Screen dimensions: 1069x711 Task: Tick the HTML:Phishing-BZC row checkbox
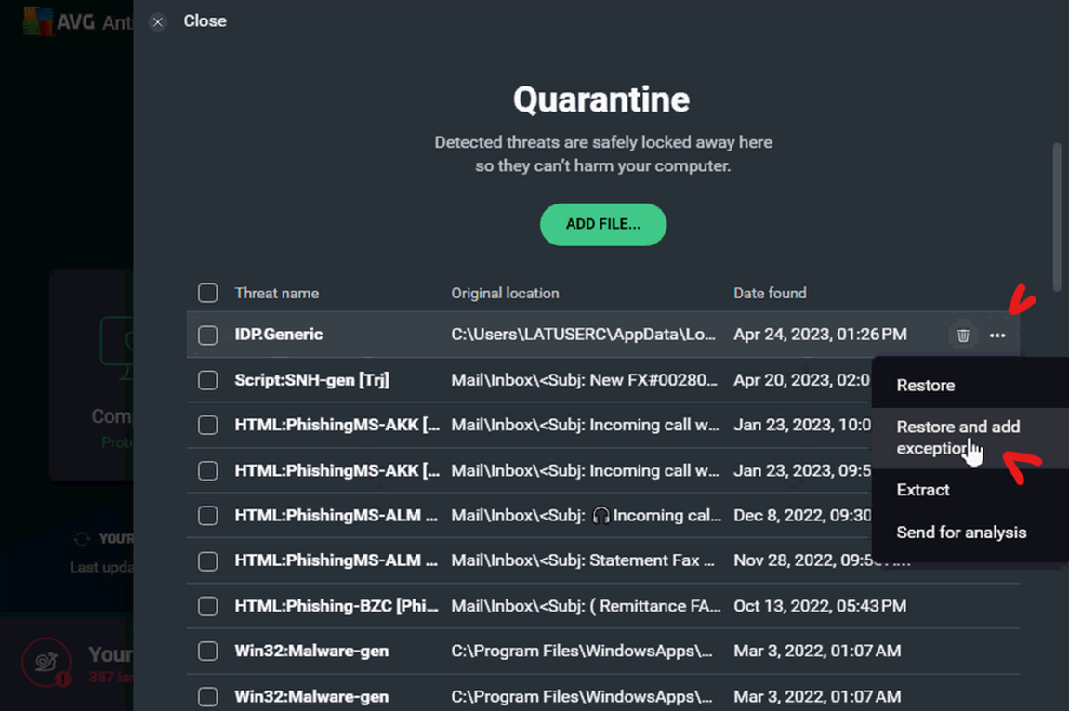point(208,606)
